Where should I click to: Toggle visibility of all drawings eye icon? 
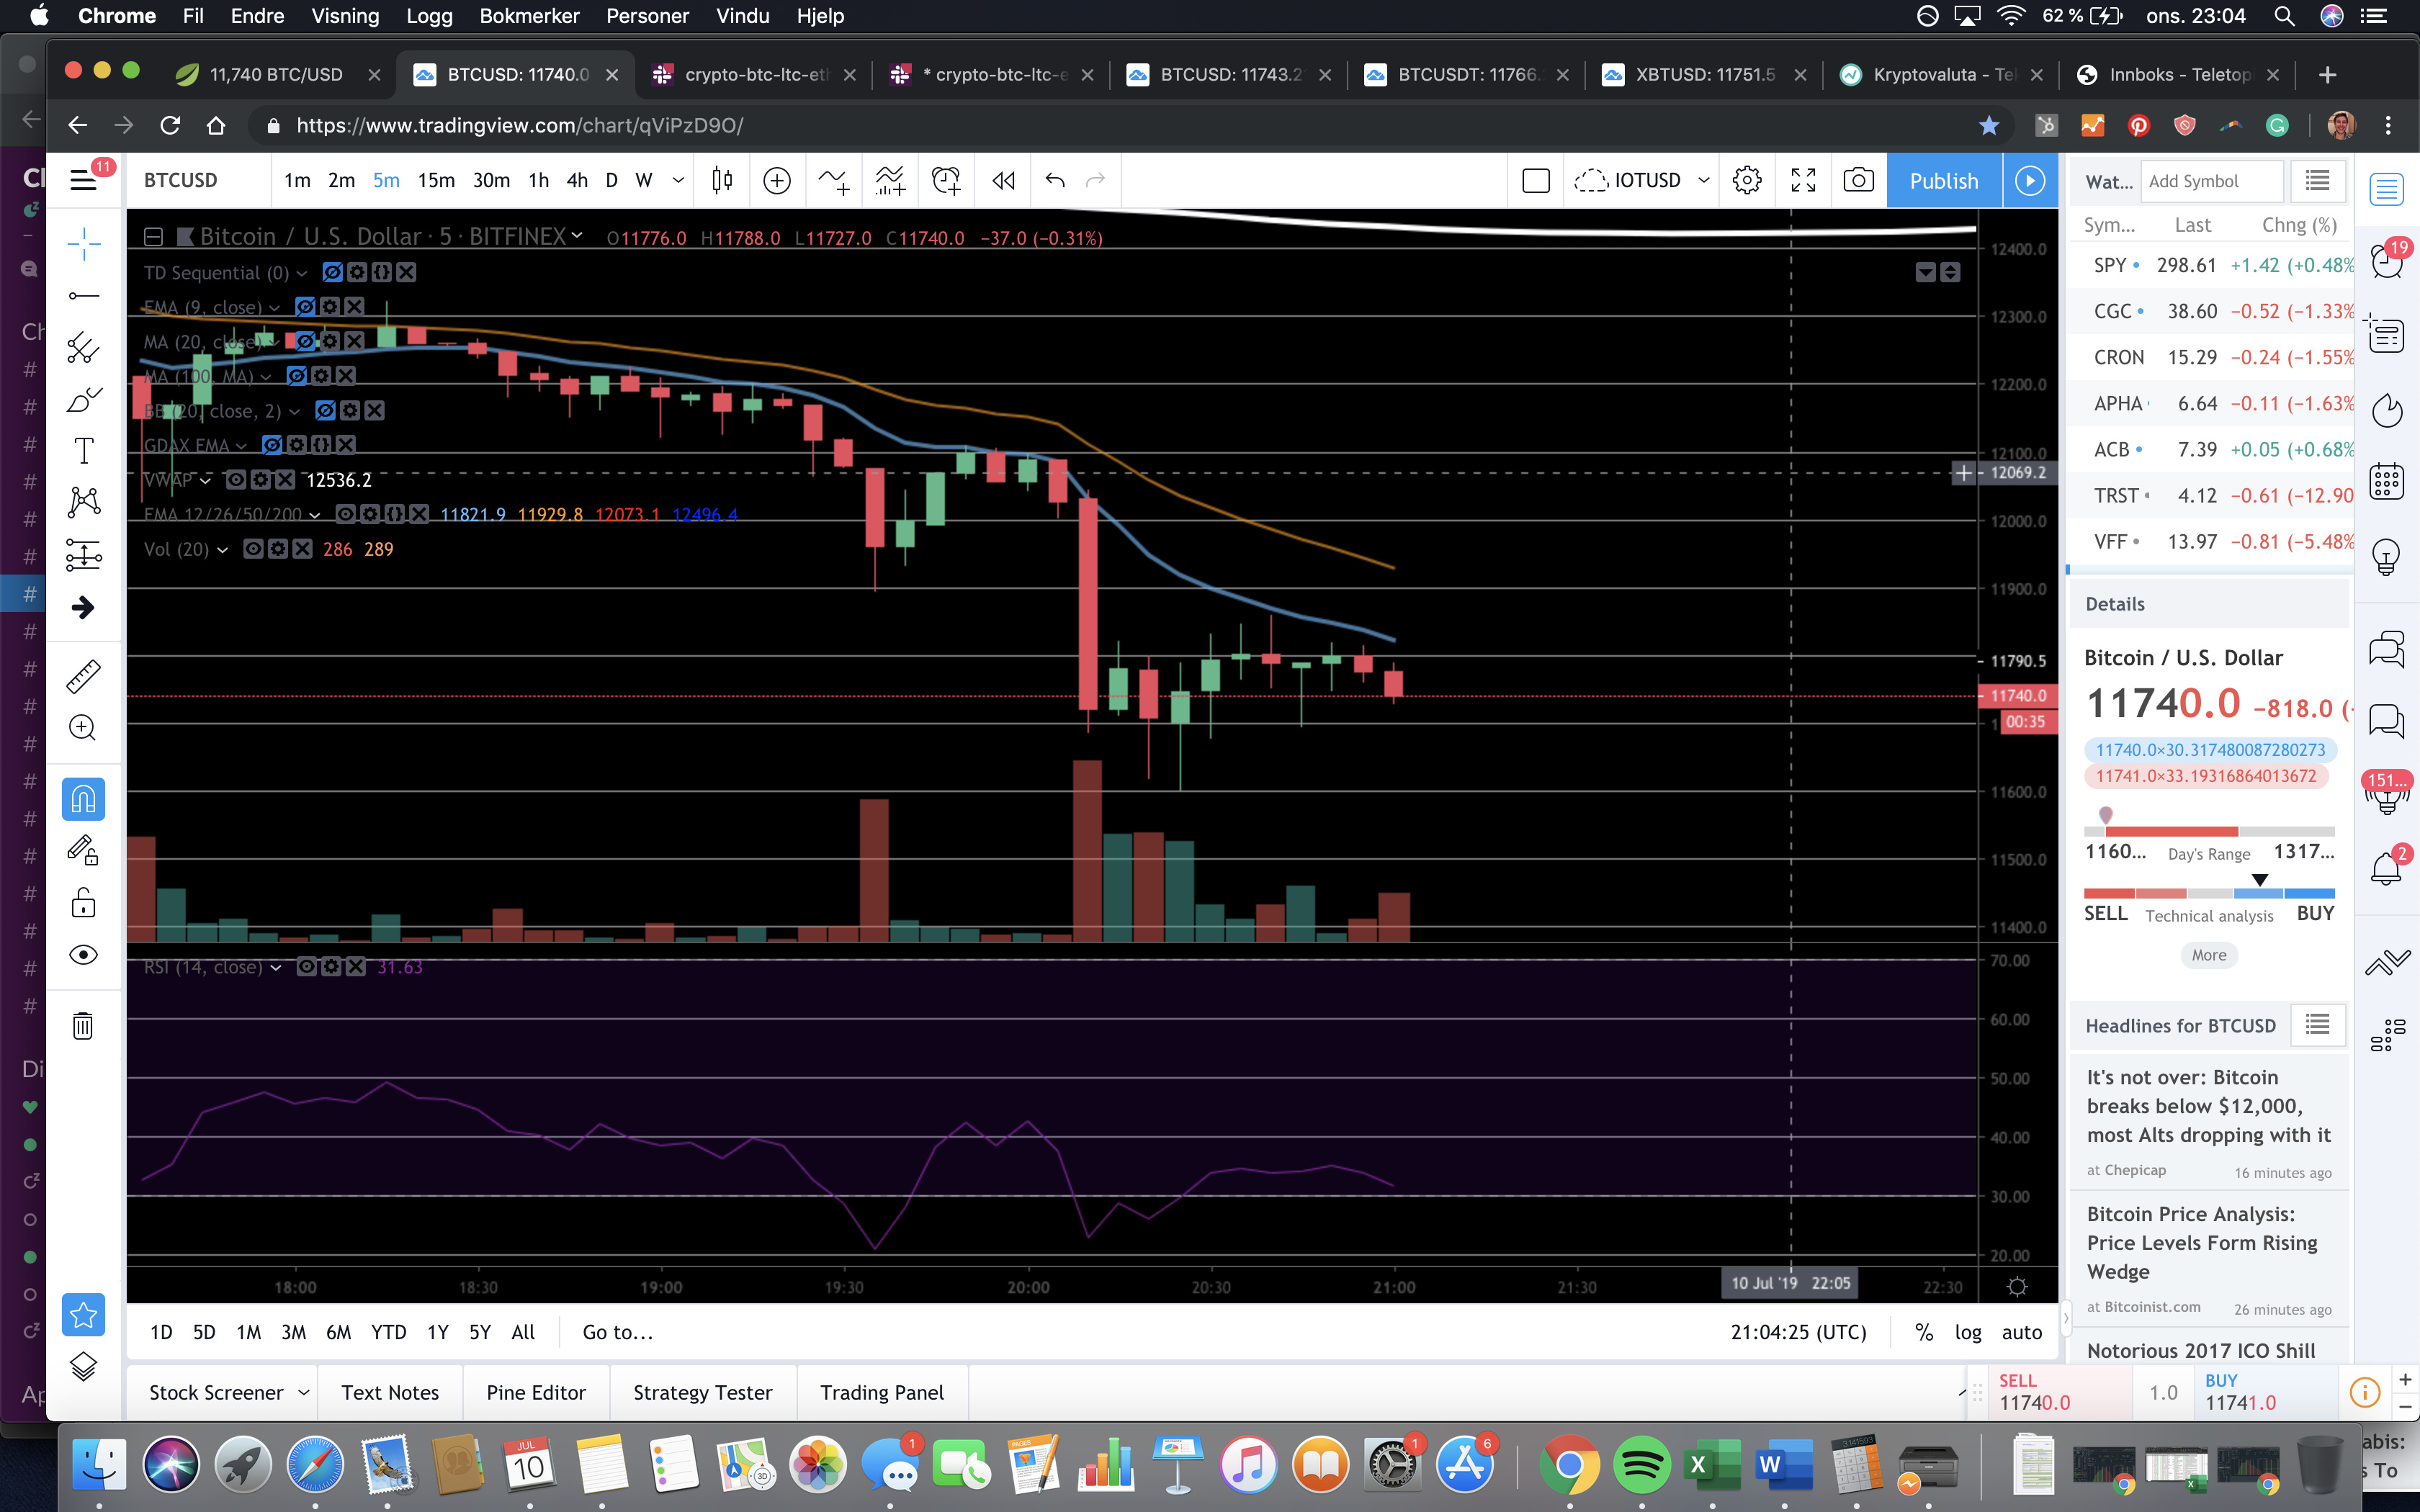point(83,955)
